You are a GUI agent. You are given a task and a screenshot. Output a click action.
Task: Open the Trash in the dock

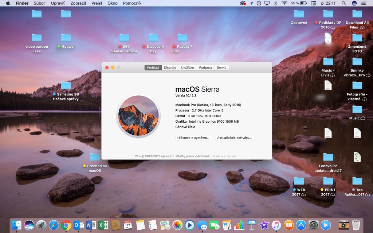[356, 225]
